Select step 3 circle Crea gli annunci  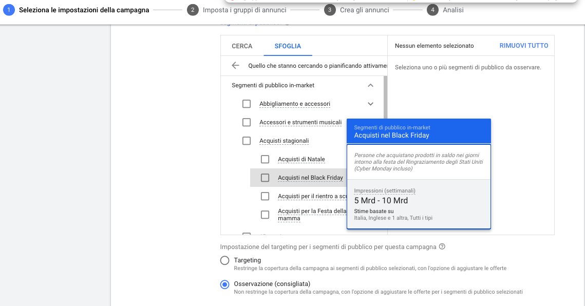[x=330, y=10]
